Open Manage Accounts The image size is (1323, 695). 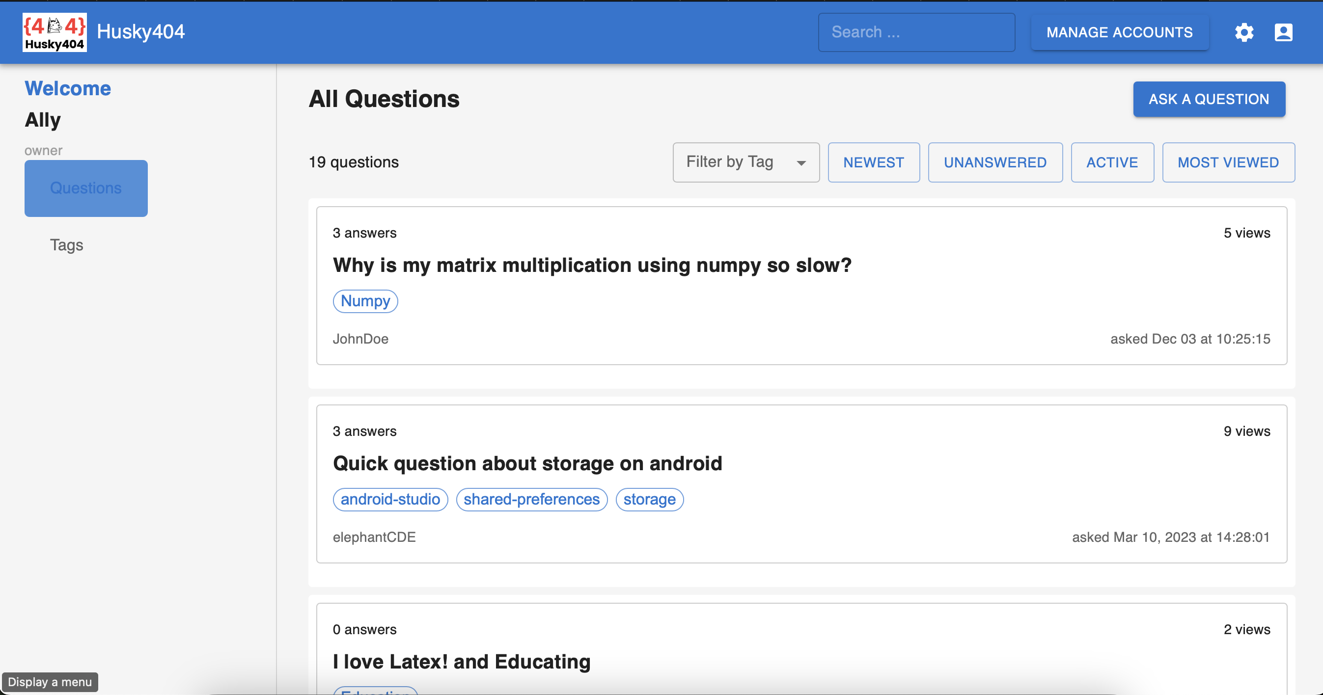pos(1119,32)
